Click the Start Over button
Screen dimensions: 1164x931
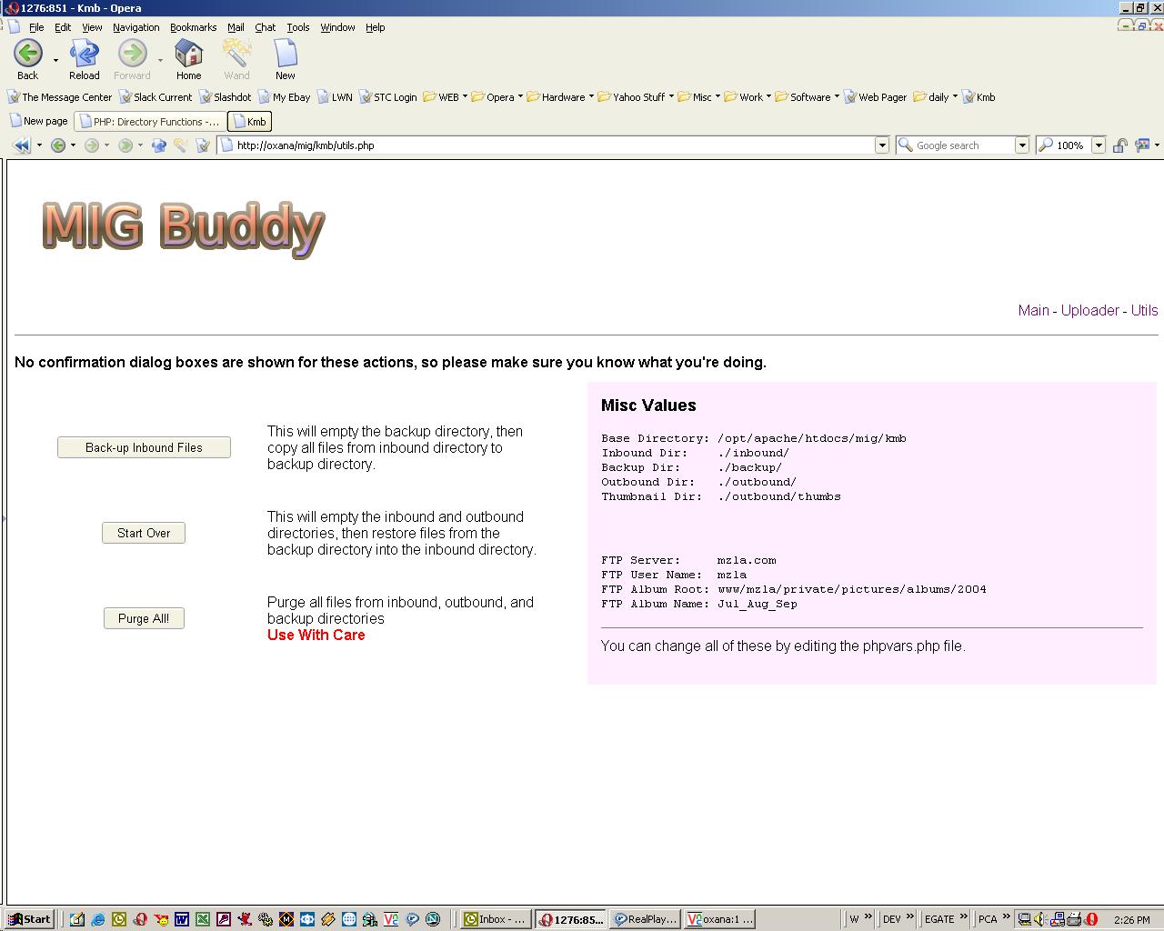tap(144, 533)
